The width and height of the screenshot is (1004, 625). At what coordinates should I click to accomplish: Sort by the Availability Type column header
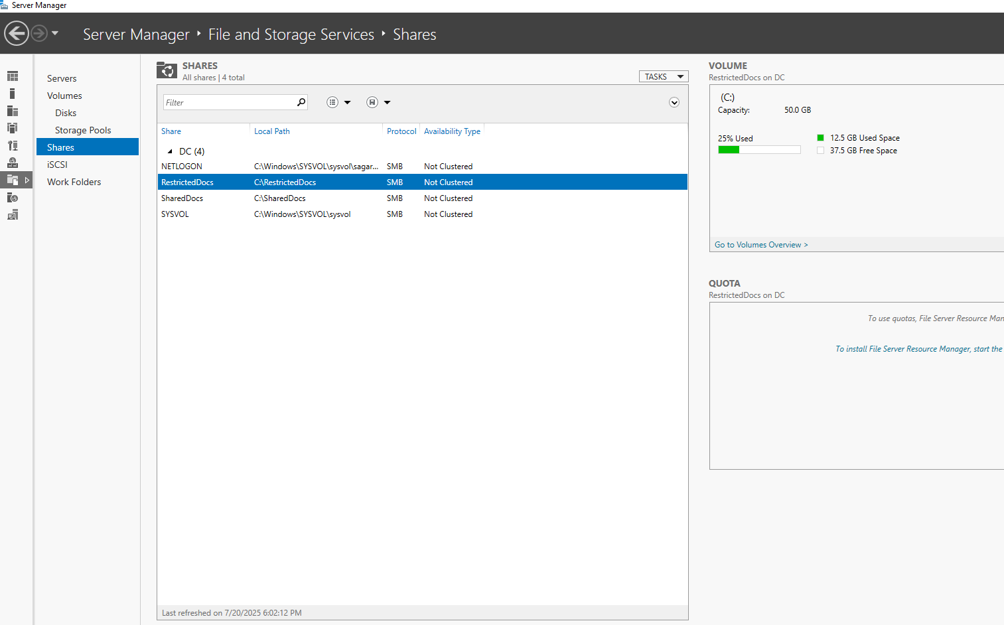(452, 131)
